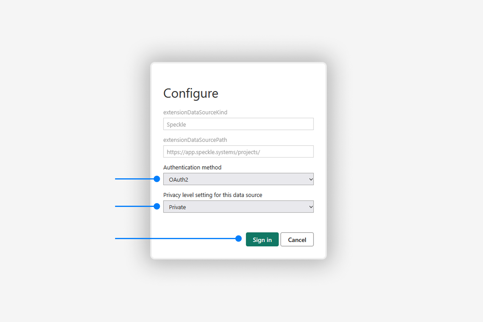Click the https://app.speckle.systems/projects/ URL field
The image size is (483, 322).
pos(238,151)
